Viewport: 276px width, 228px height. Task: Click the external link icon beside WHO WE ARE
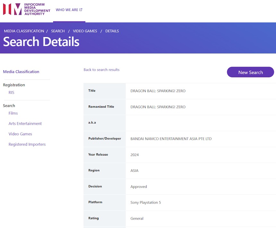click(81, 10)
